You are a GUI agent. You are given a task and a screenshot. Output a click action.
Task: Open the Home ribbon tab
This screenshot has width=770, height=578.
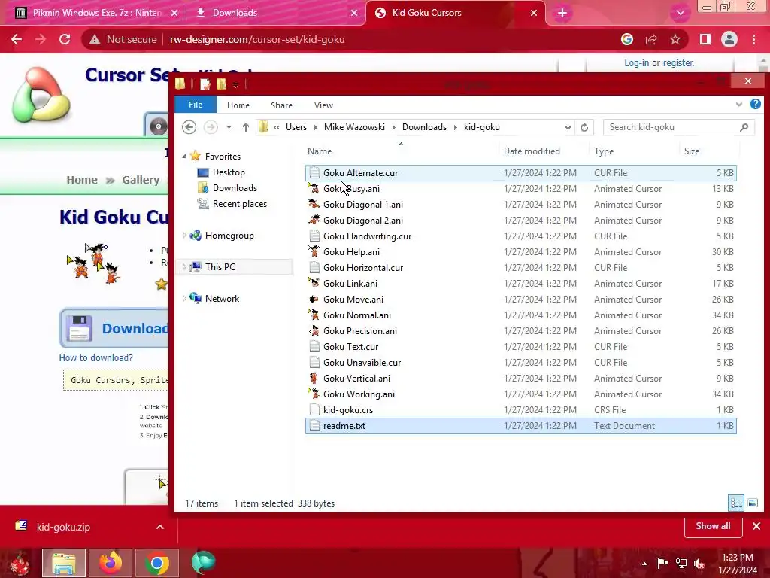(238, 105)
